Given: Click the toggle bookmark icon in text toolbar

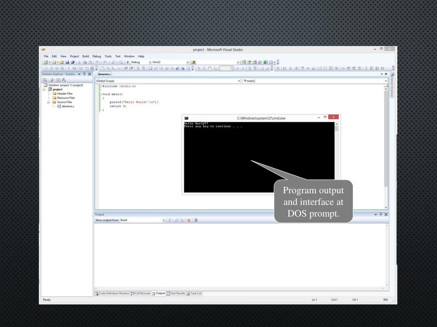Looking at the screenshot, I should coord(150,68).
